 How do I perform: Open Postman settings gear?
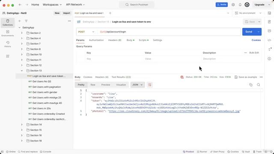tap(233, 5)
